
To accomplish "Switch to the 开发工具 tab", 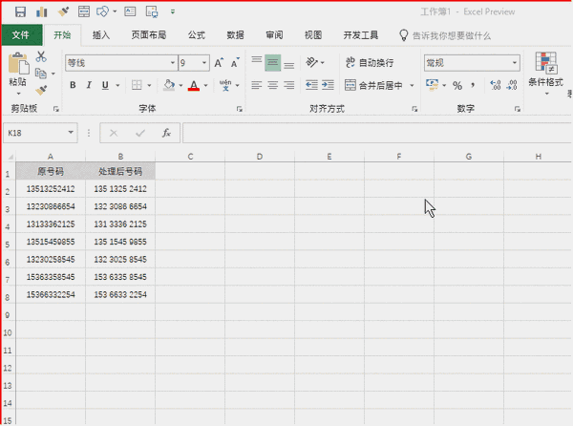I will coord(361,35).
